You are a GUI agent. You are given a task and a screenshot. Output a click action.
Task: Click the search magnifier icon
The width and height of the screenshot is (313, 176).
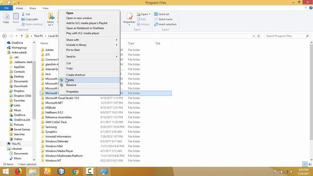[308, 36]
